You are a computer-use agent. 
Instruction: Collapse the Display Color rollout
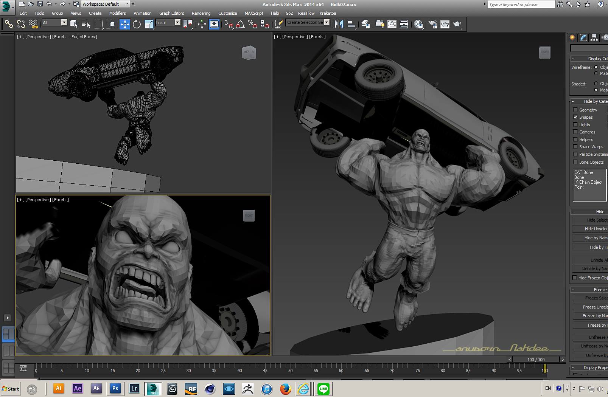pos(589,59)
